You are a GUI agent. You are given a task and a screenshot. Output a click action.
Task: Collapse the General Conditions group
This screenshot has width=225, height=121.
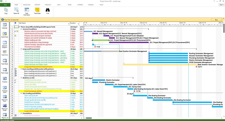[x=21, y=29]
